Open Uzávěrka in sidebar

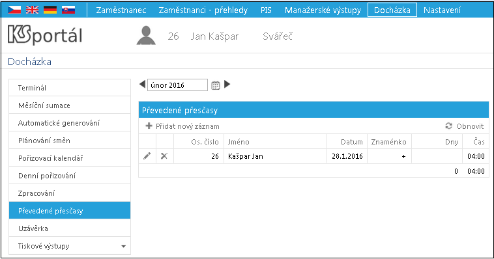(x=70, y=228)
